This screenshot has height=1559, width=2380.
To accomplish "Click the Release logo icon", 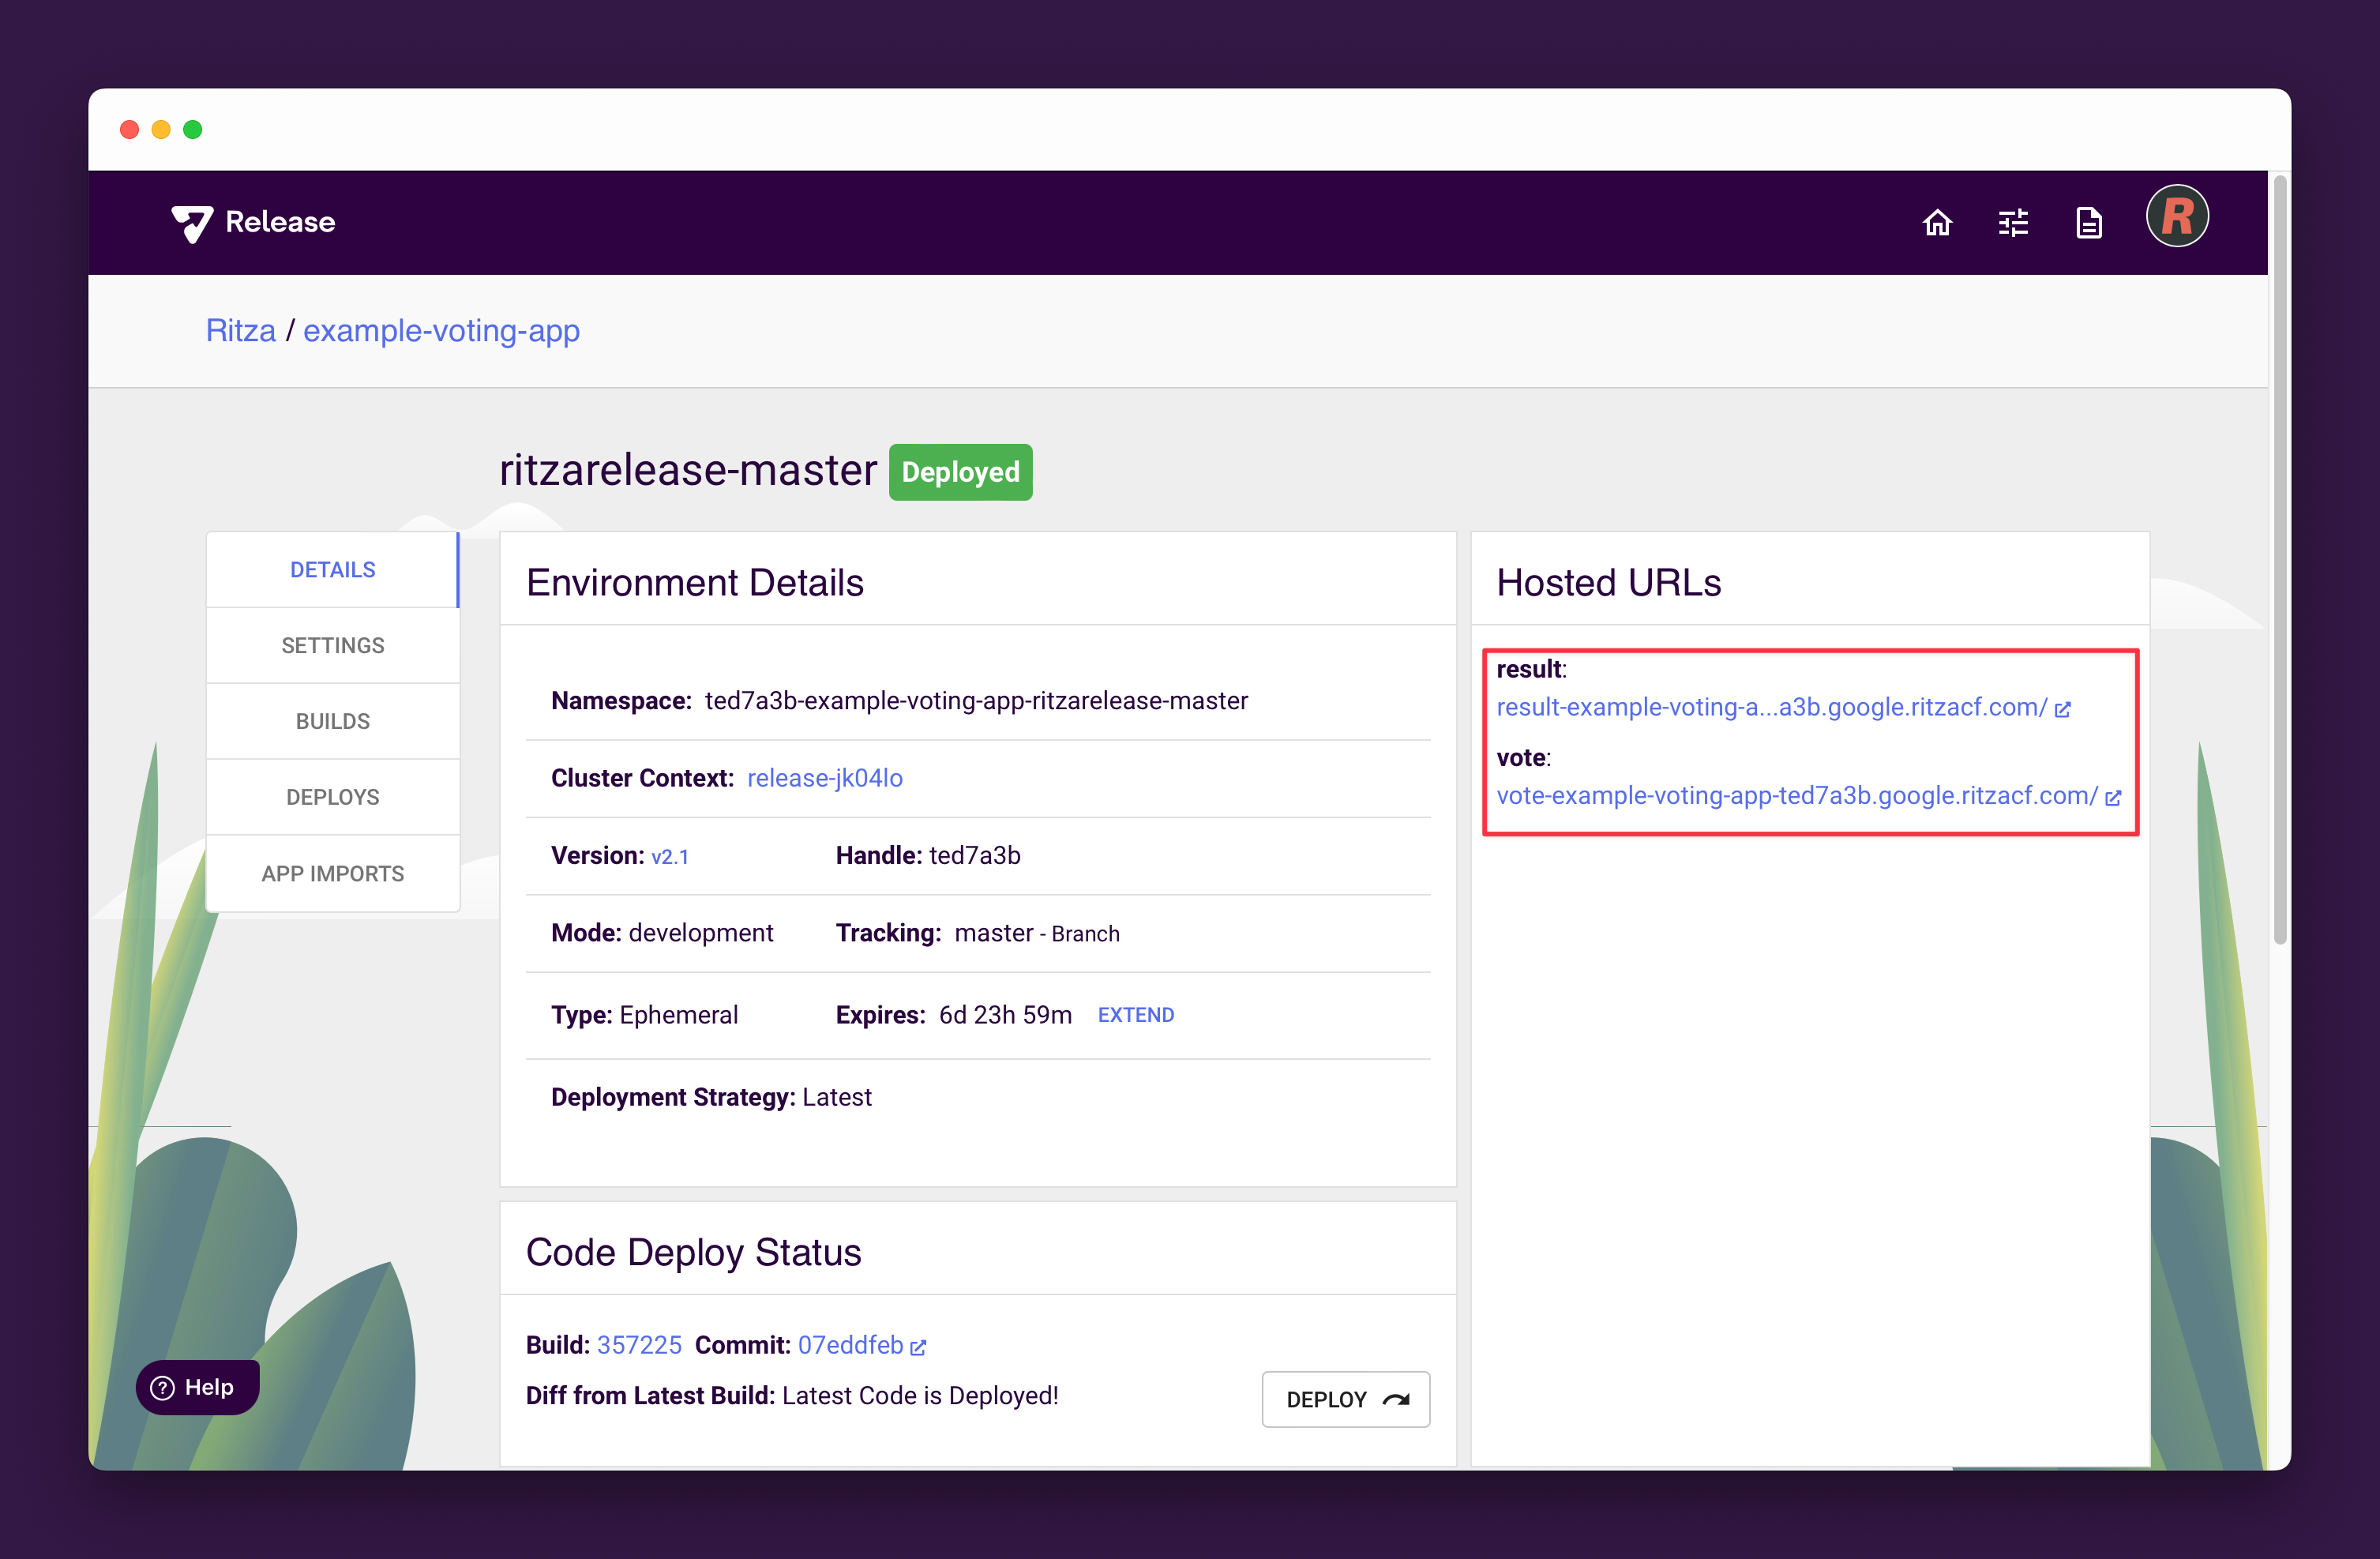I will [x=192, y=223].
